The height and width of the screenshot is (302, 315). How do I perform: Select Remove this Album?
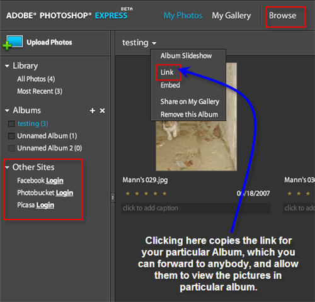189,115
